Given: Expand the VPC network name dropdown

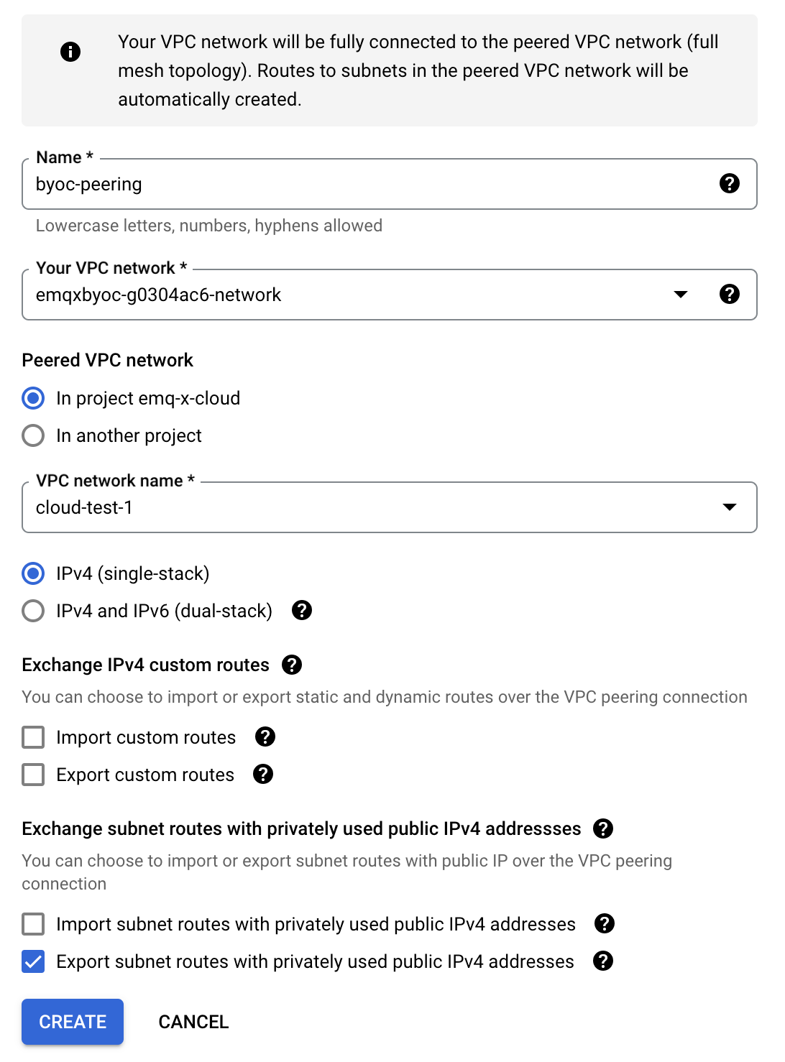Looking at the screenshot, I should 730,507.
